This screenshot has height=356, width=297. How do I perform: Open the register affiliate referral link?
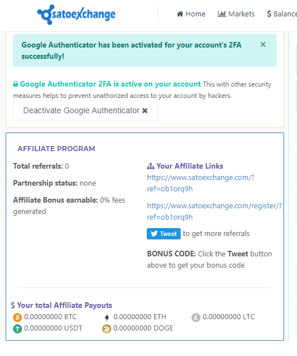tap(215, 211)
